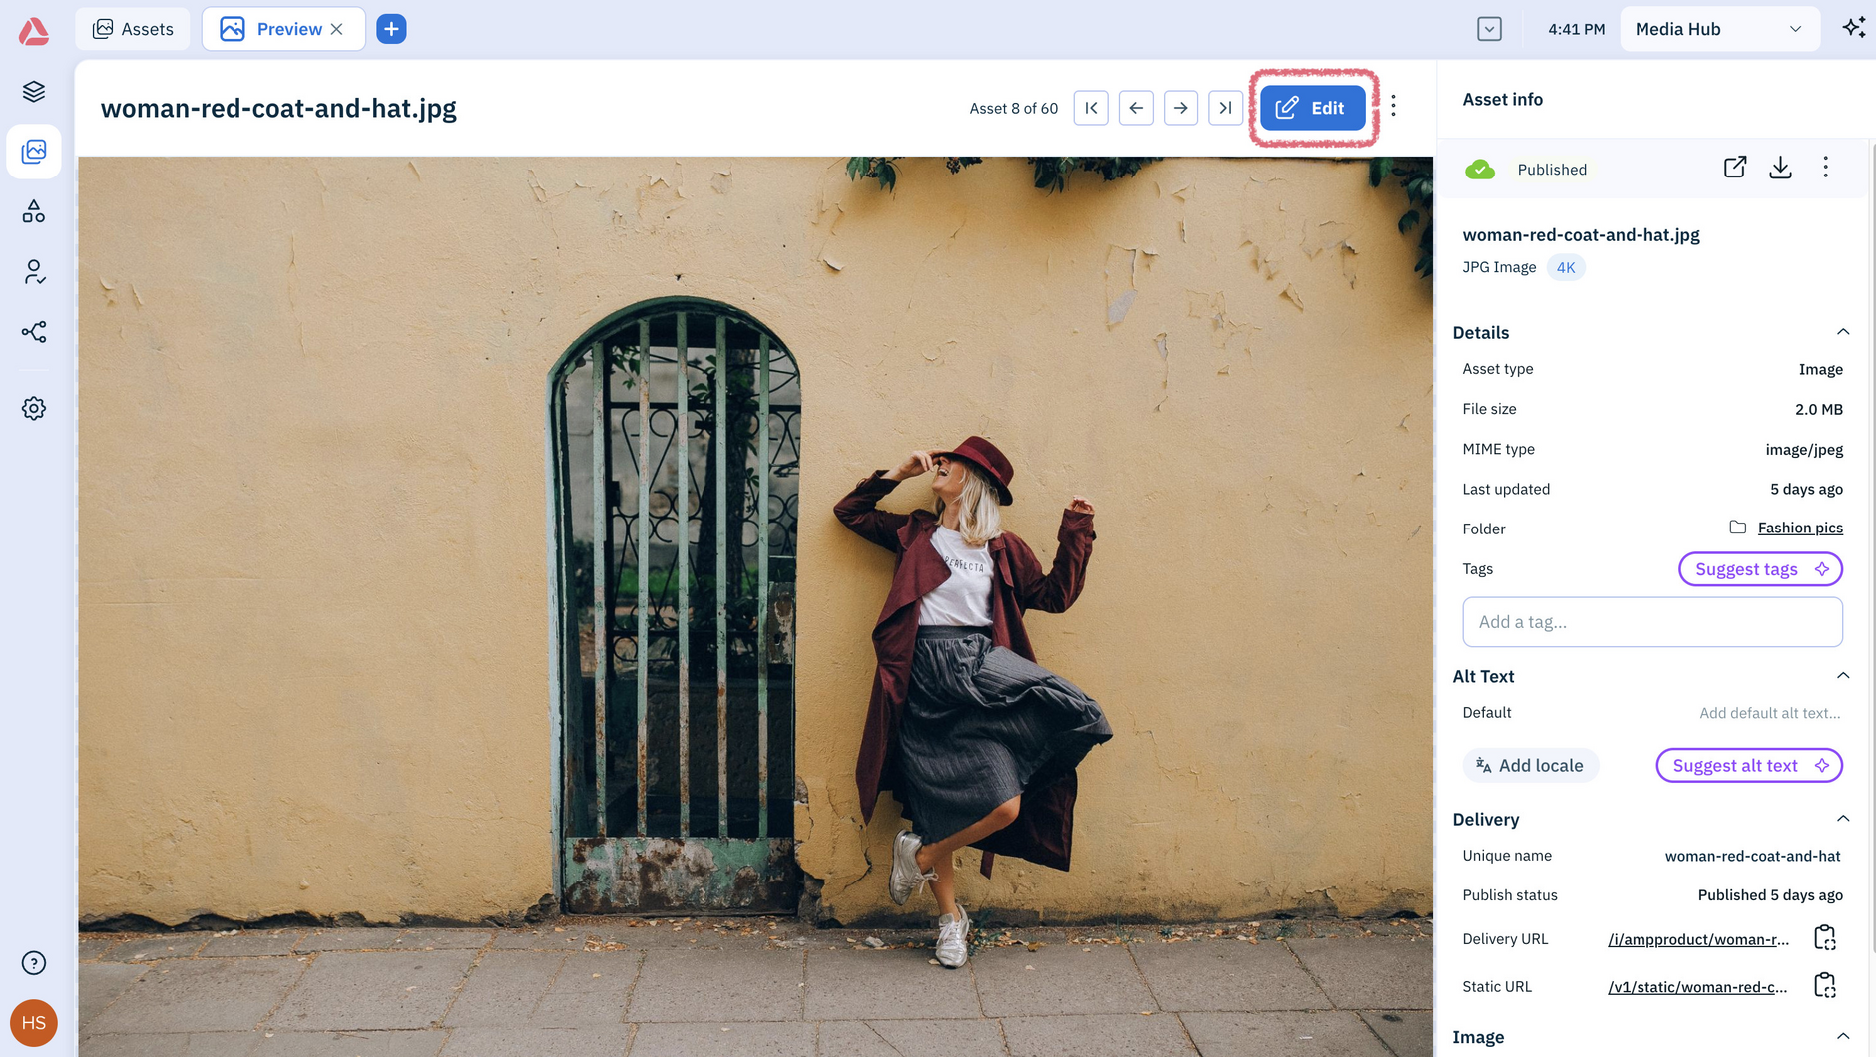This screenshot has width=1876, height=1057.
Task: Open the Fashion pics folder link
Action: point(1799,528)
